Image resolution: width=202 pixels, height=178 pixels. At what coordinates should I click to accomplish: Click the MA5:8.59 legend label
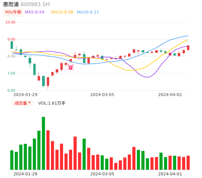coord(34,12)
